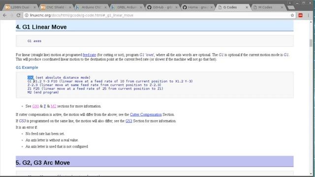Click the G1 Example subheading
Image resolution: width=315 pixels, height=177 pixels.
pyautogui.click(x=27, y=67)
